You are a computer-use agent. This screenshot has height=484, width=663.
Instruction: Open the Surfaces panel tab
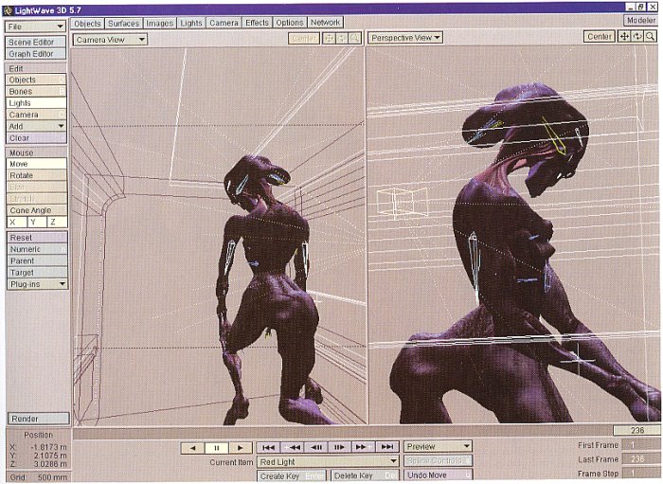[123, 22]
